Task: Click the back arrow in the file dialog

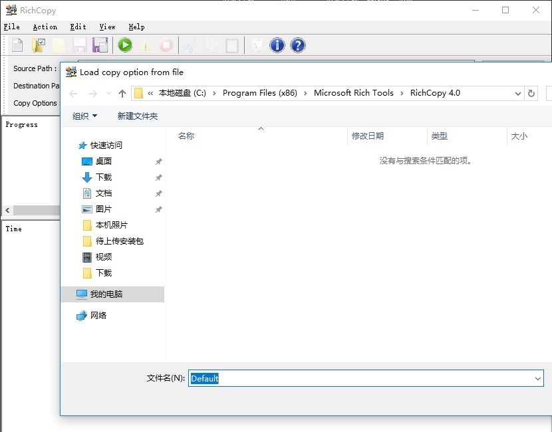Action: tap(73, 94)
